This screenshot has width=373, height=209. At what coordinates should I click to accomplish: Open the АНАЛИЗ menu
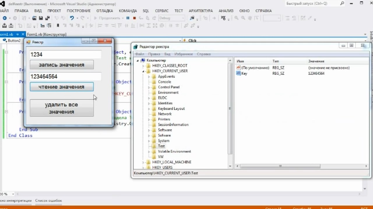(226, 11)
